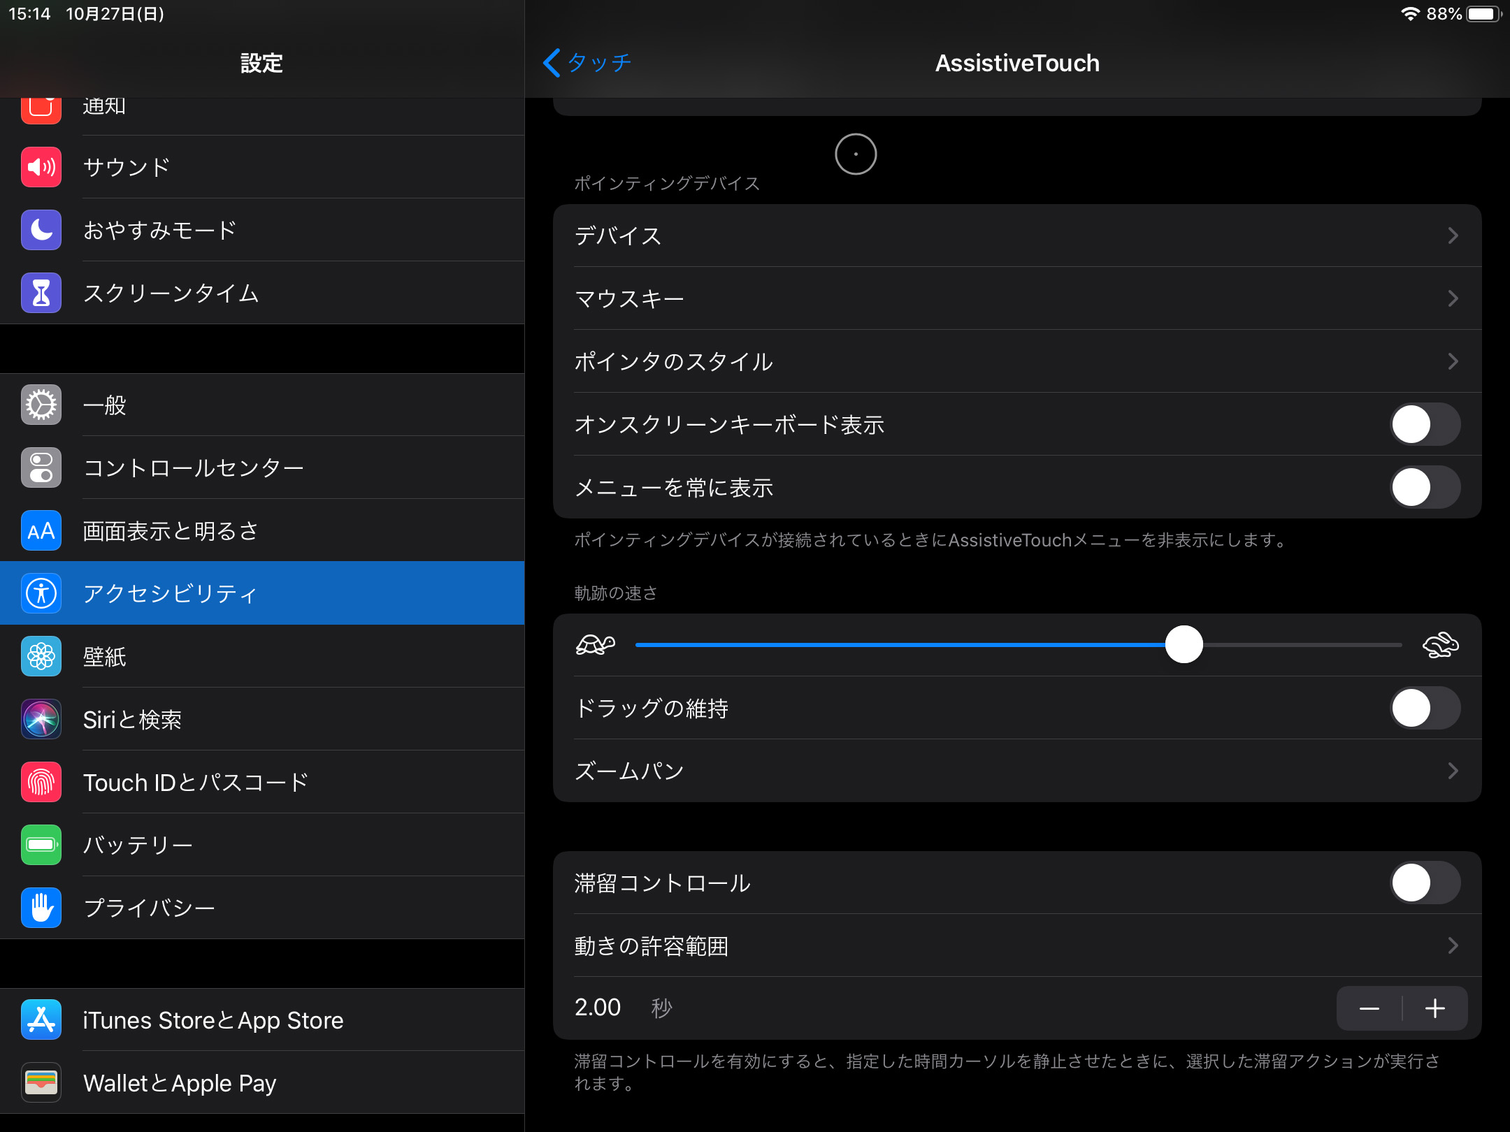The image size is (1510, 1132).
Task: Expand ポインタのスタイル options
Action: click(x=1453, y=361)
